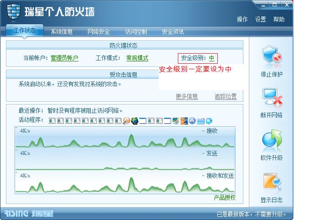Screen dimensions: 330x220
Task: Click the text 系统启动以来，还没有发现对系统的攻击
Action: coord(70,84)
